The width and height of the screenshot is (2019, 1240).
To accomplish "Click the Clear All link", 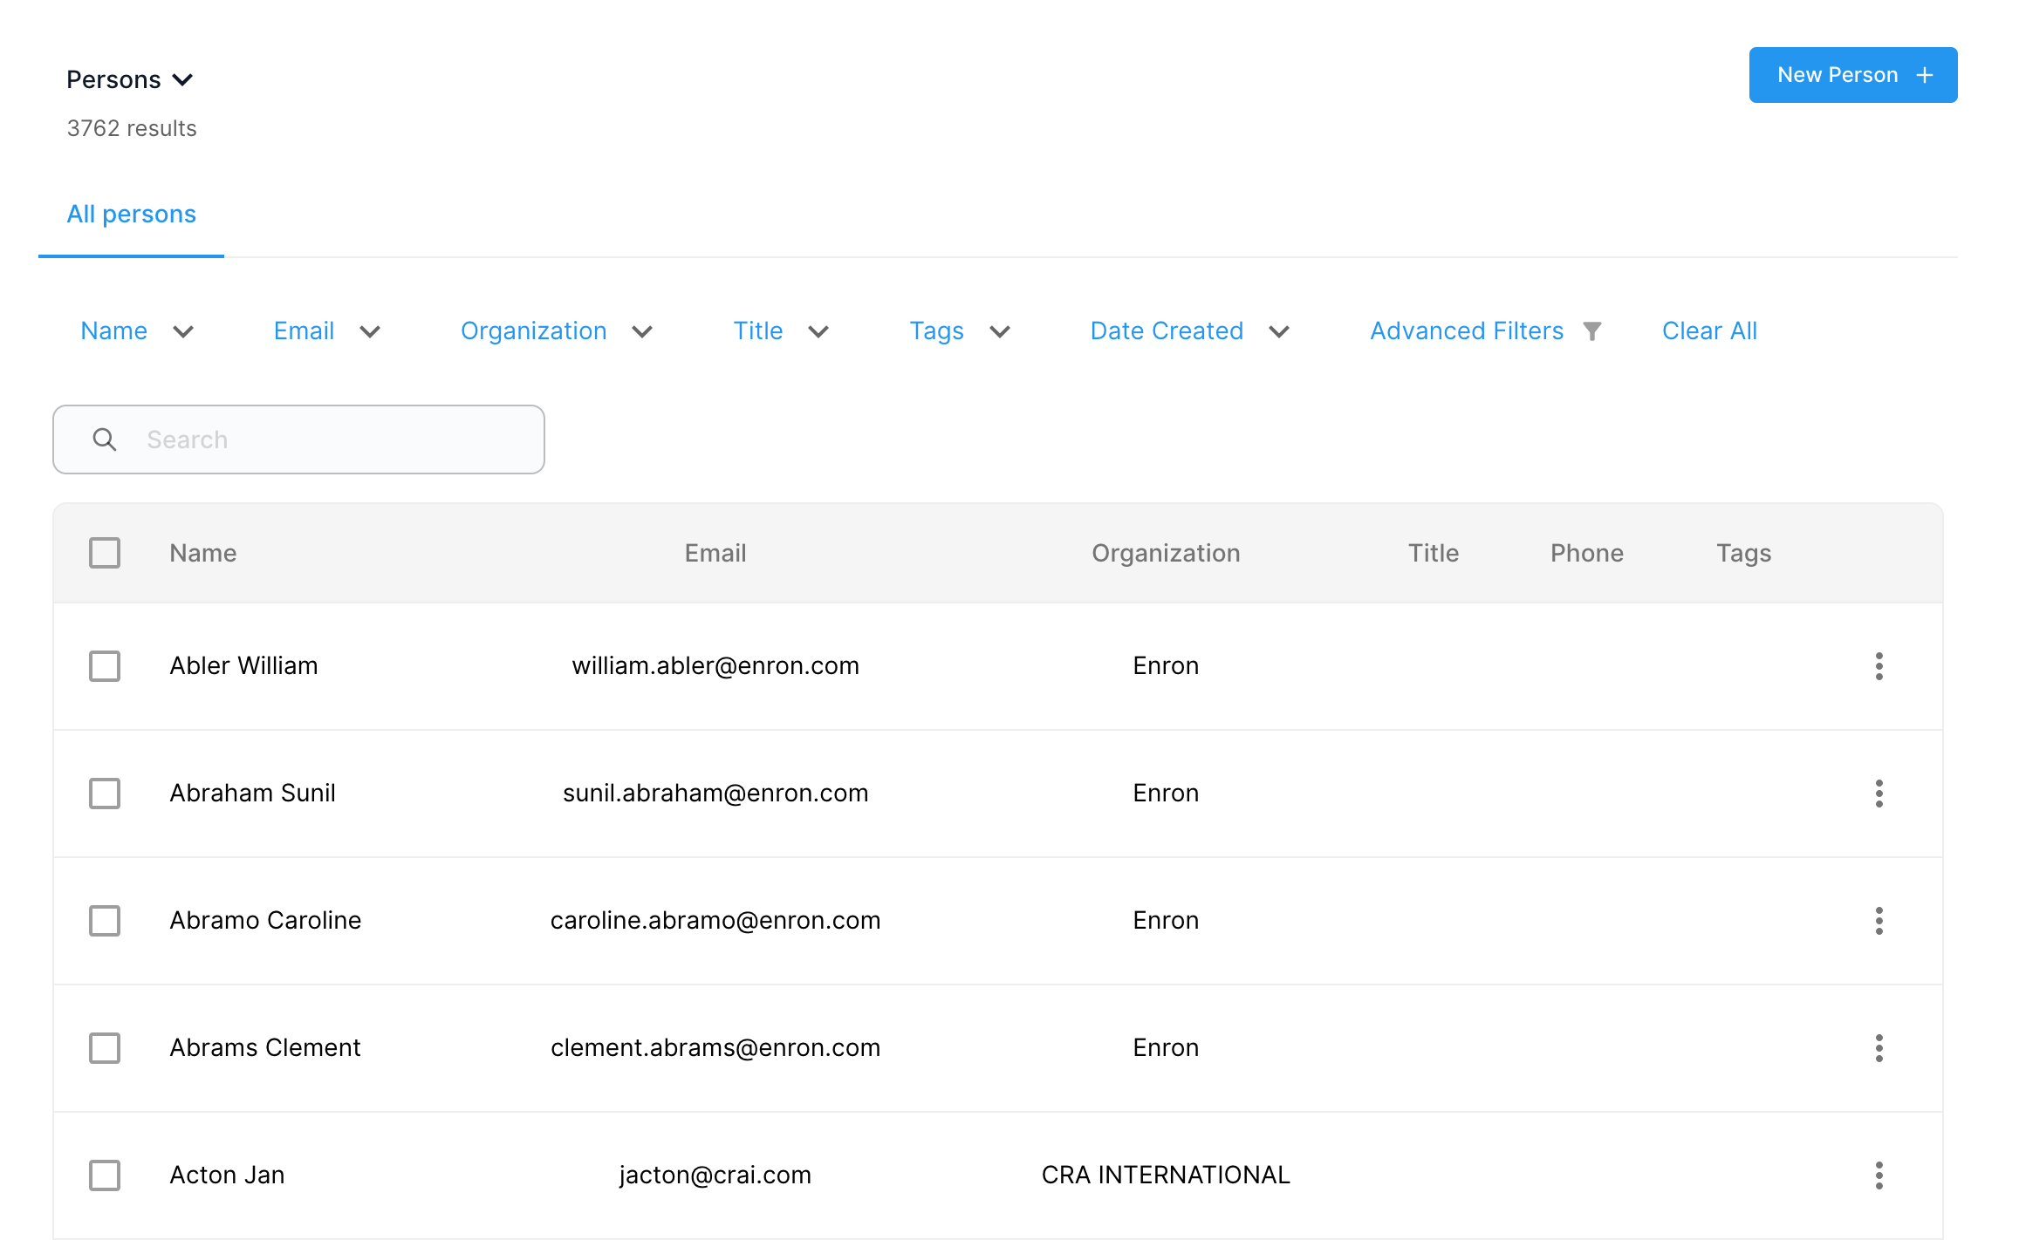I will 1709,331.
